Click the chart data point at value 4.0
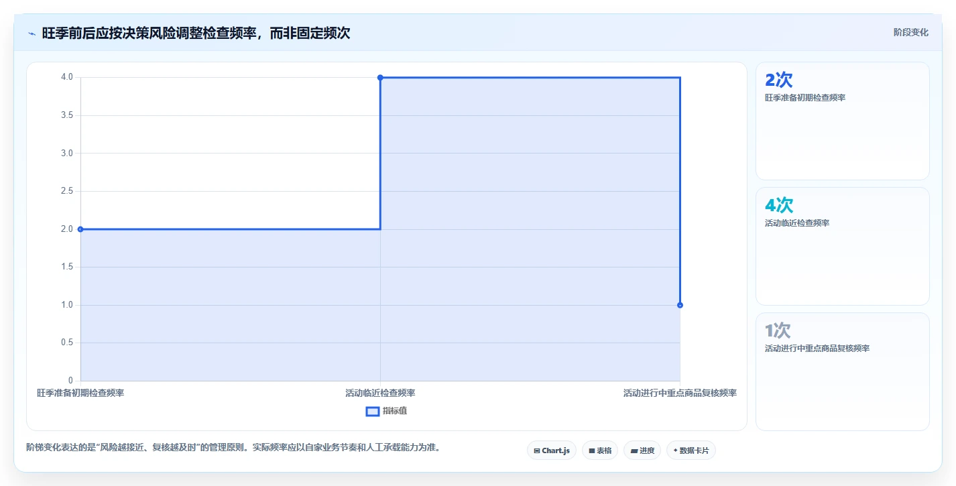The image size is (956, 486). tap(380, 78)
